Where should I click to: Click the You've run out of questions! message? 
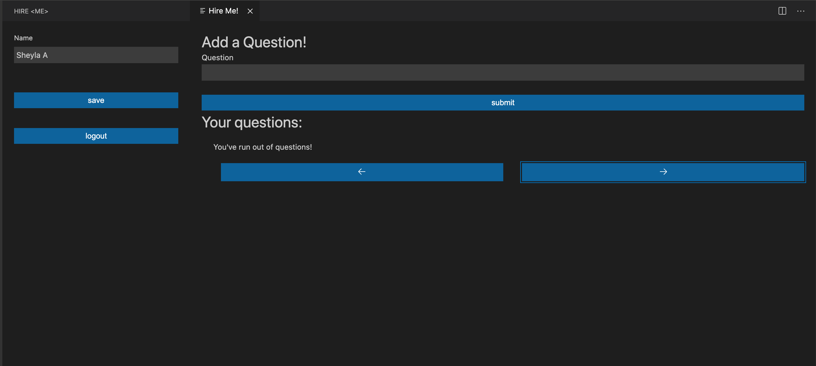263,147
